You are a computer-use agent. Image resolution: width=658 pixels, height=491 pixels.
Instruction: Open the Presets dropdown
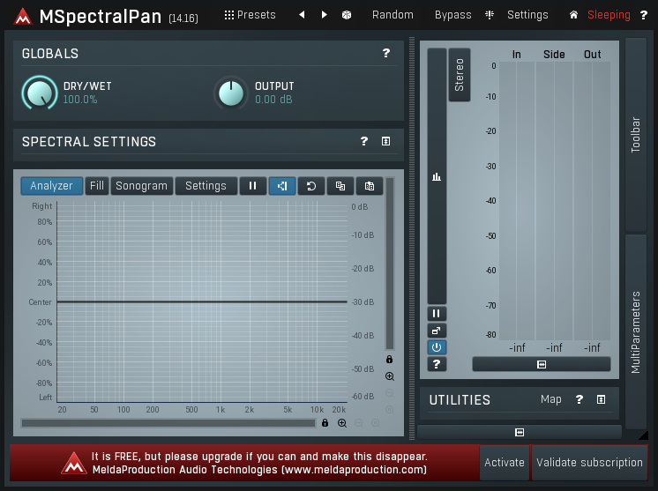tap(250, 15)
